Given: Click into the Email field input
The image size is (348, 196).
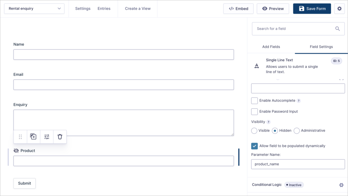Looking at the screenshot, I should click(124, 85).
